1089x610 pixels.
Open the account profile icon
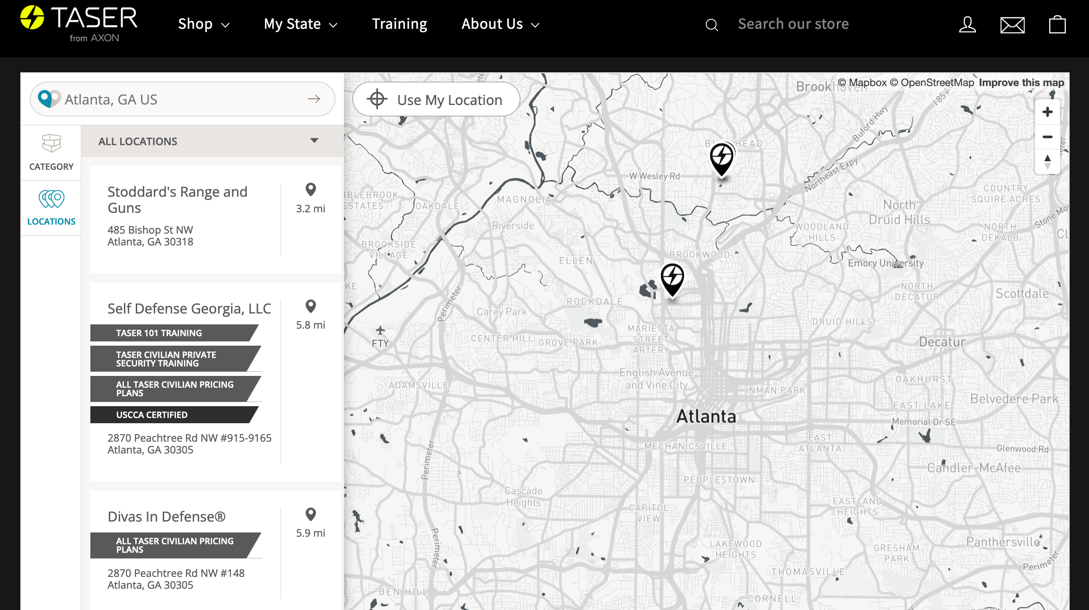point(967,25)
